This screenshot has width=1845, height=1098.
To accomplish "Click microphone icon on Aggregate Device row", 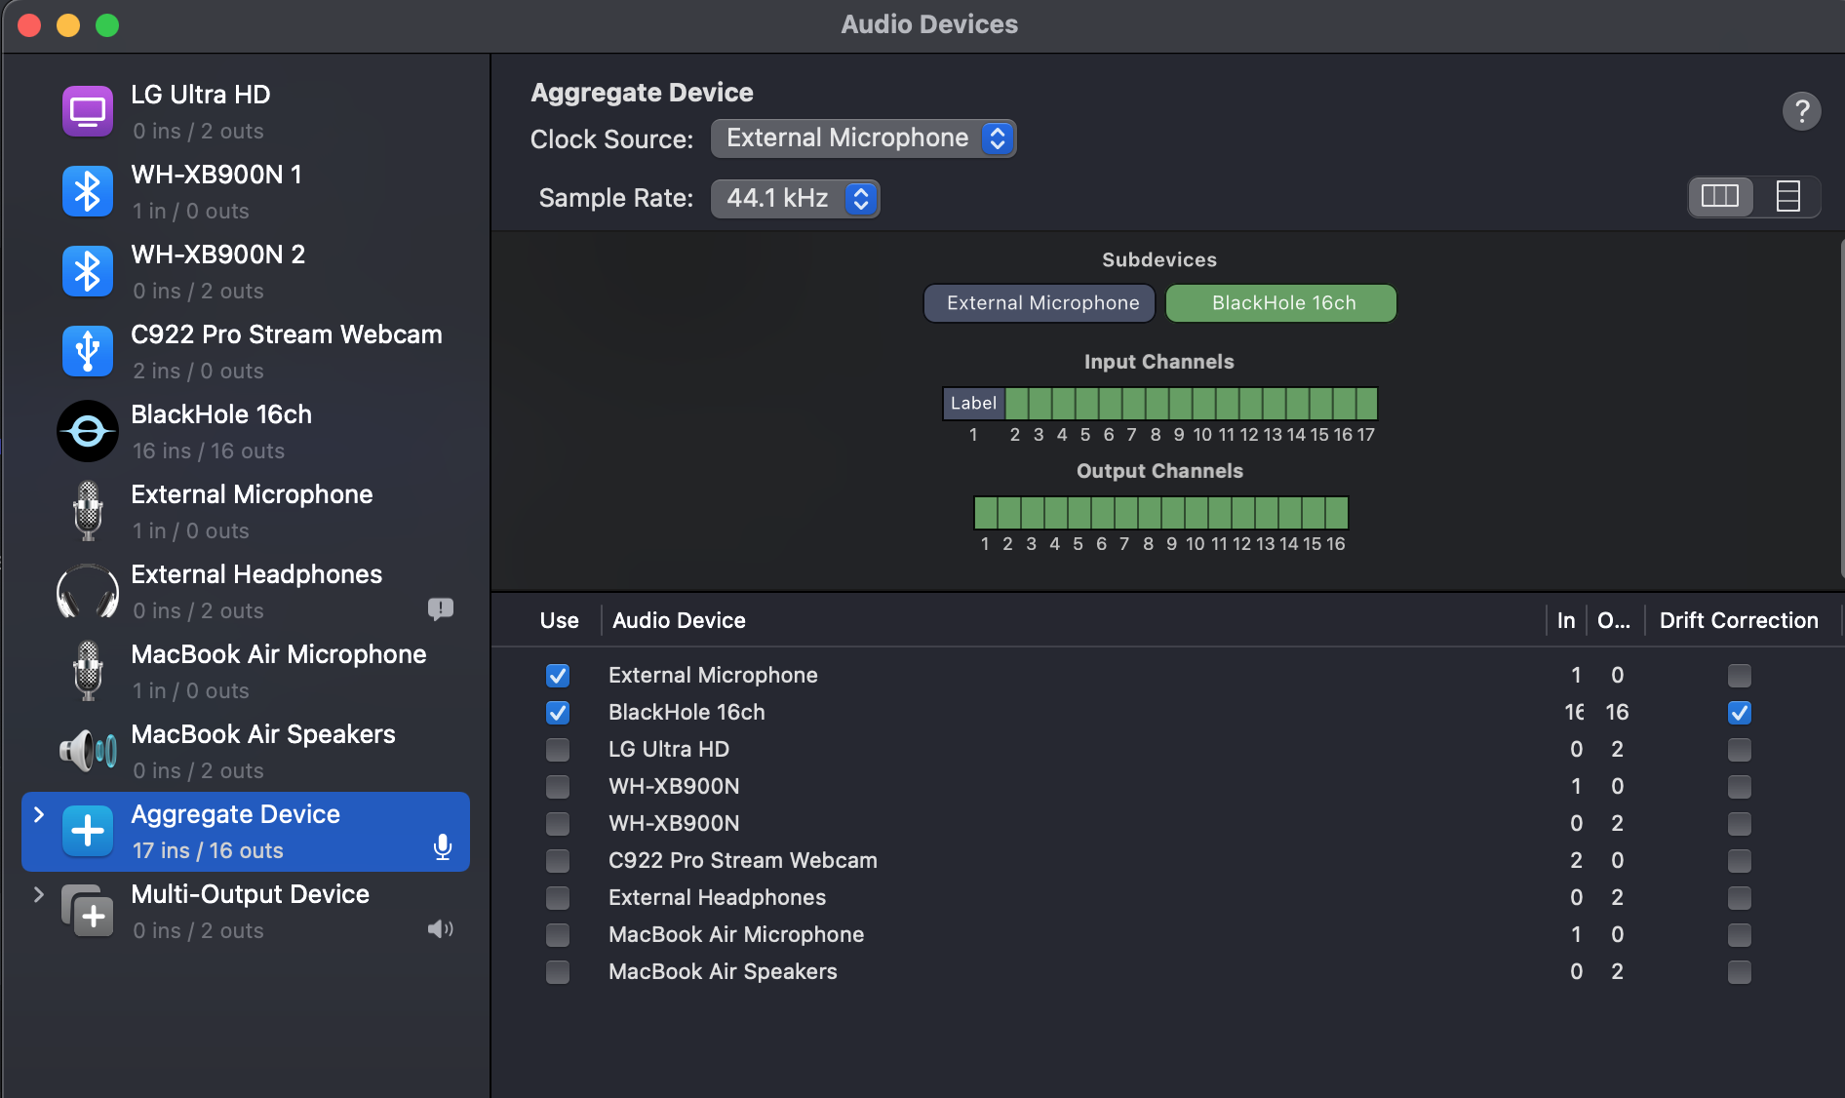I will 443,847.
